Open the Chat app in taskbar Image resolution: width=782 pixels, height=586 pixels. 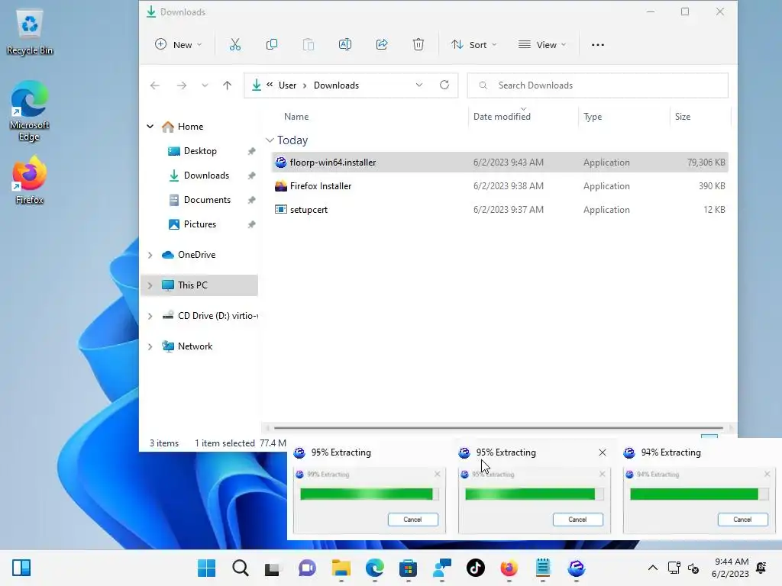click(307, 568)
